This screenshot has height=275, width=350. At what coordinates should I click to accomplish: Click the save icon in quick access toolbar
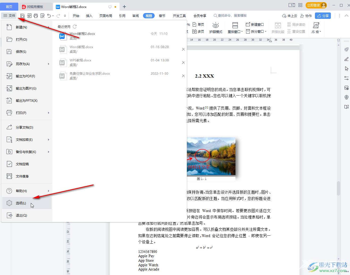(x=23, y=16)
